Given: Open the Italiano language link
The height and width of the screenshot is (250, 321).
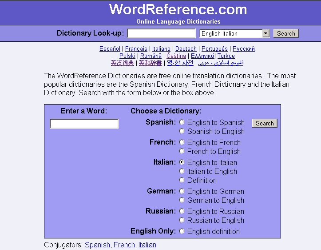Looking at the screenshot, I should [x=161, y=49].
